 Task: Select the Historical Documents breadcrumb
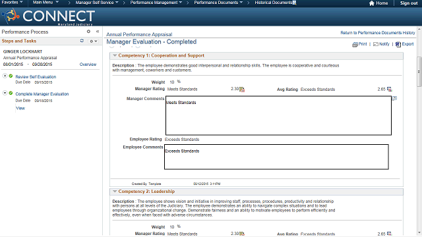point(273,3)
